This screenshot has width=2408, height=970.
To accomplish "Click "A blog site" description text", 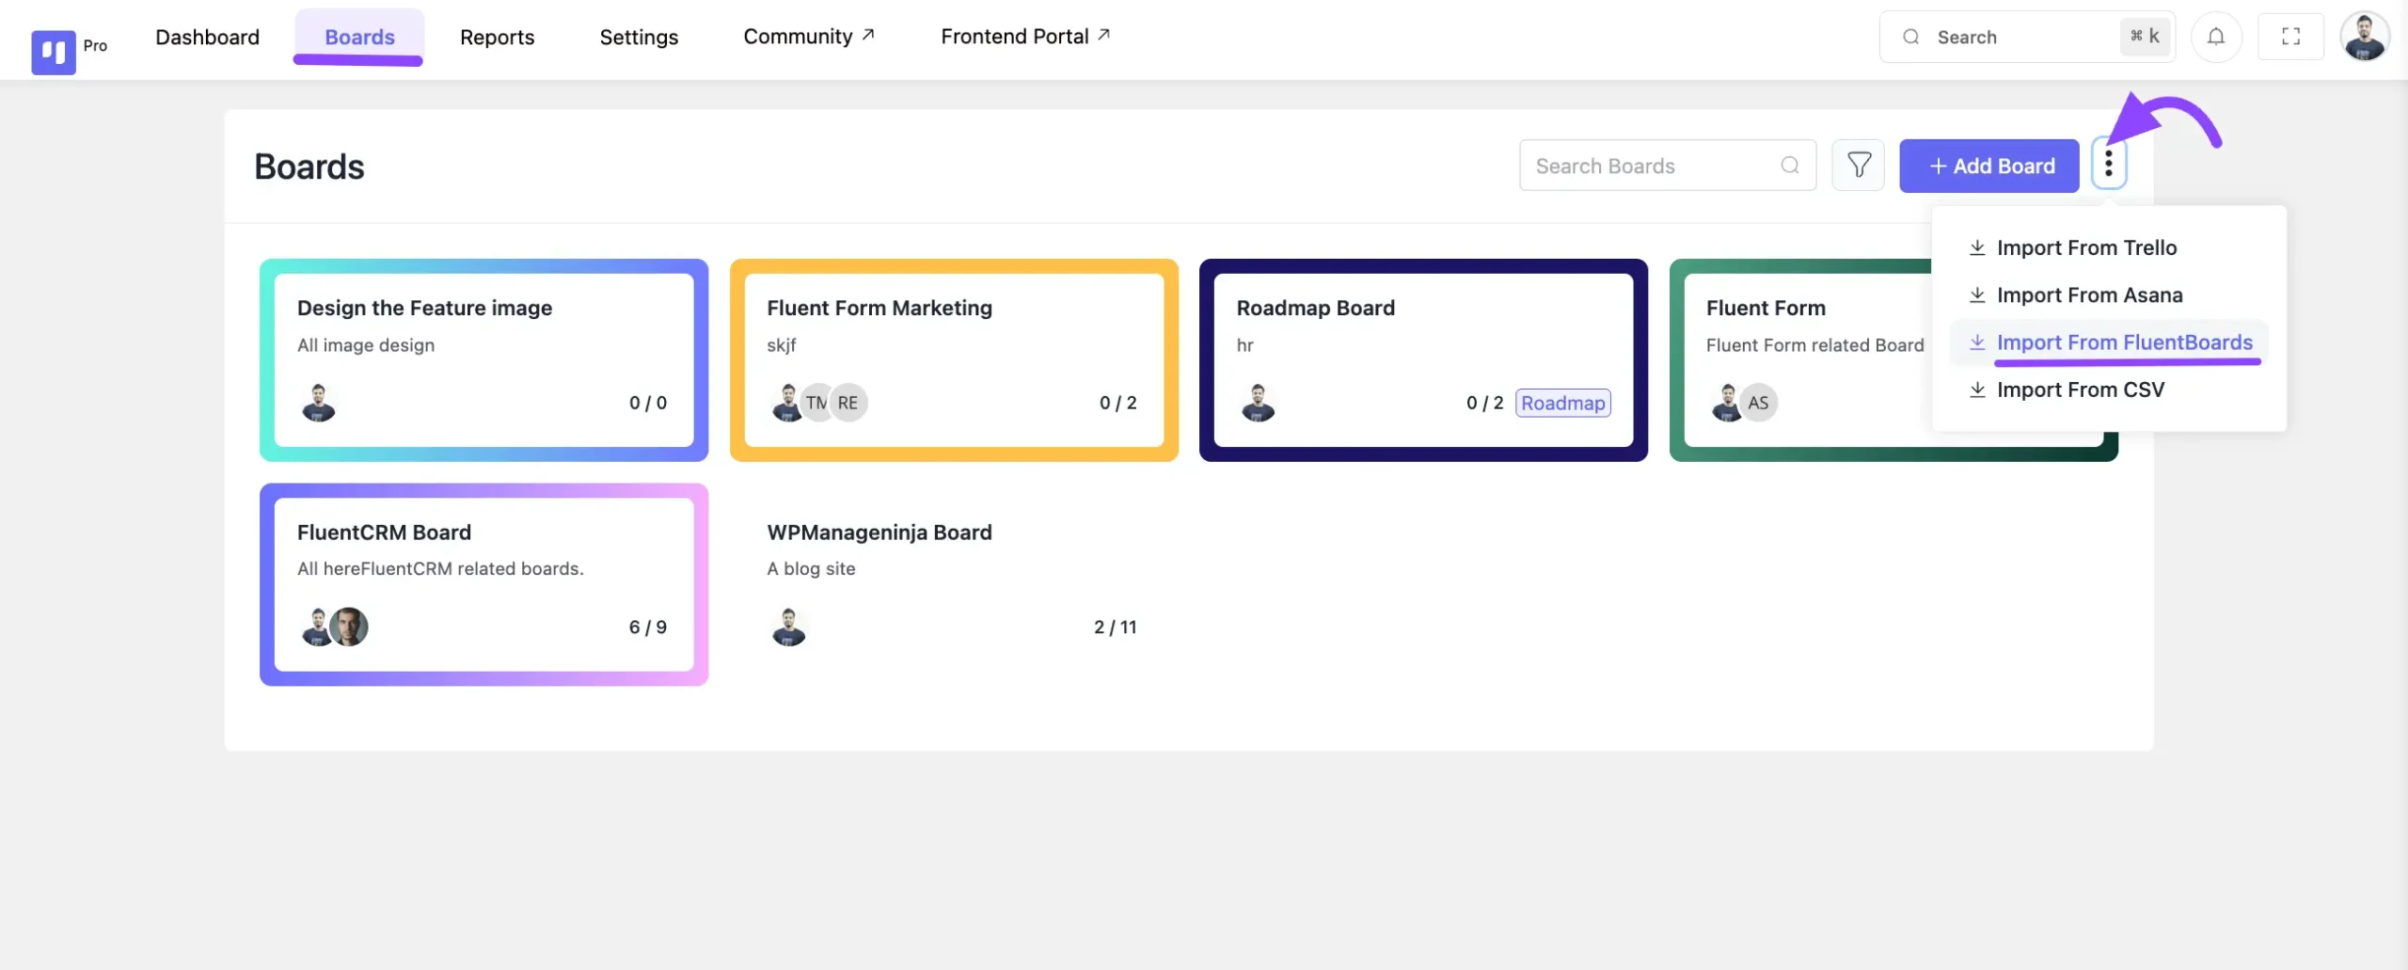I will click(811, 568).
